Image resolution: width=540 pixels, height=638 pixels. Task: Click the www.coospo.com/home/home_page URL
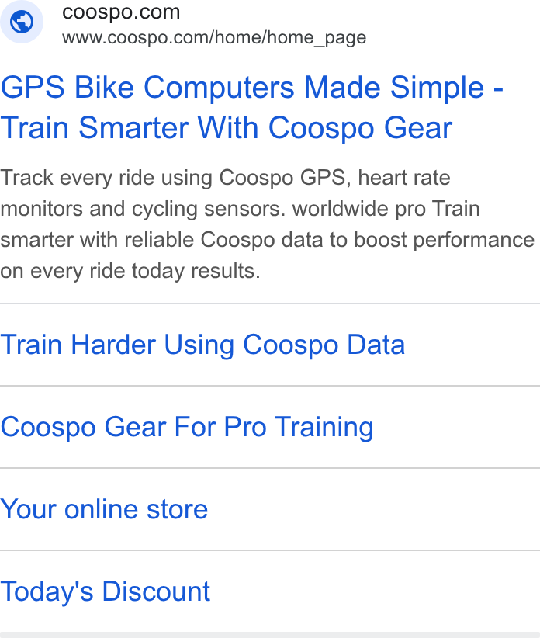coord(214,37)
